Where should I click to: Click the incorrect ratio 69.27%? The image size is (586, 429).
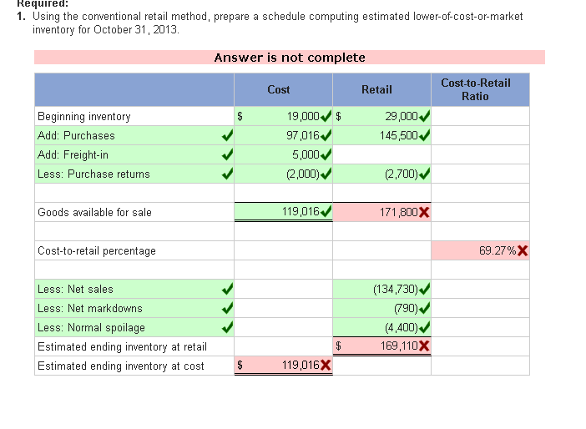[498, 250]
